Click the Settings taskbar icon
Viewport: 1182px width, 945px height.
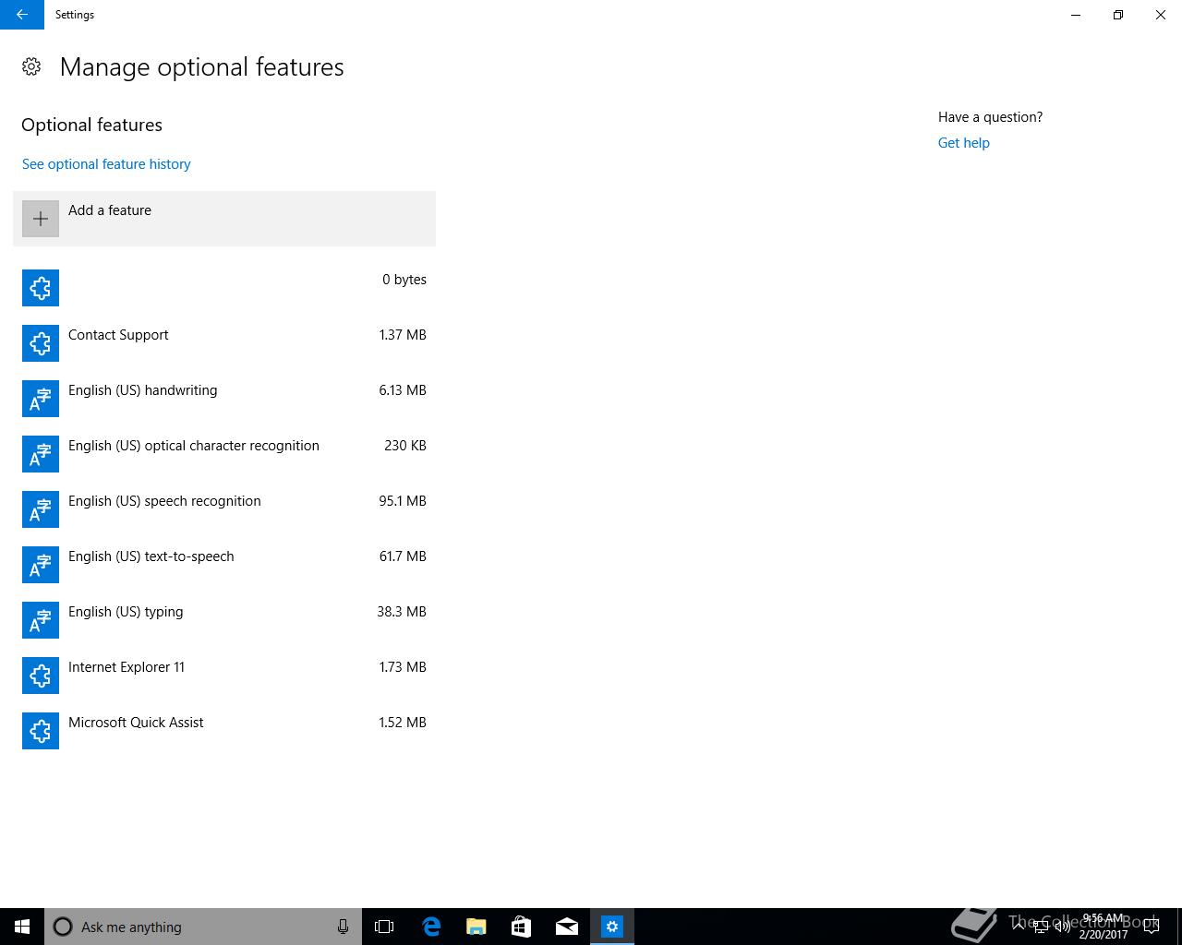click(x=612, y=927)
